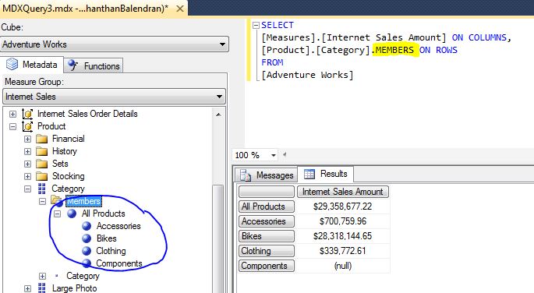This screenshot has width=534, height=293.
Task: Expand the Stocking folder
Action: [27, 177]
